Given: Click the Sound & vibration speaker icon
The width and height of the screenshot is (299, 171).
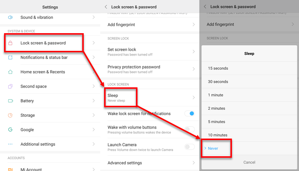Looking at the screenshot, I should coord(10,17).
